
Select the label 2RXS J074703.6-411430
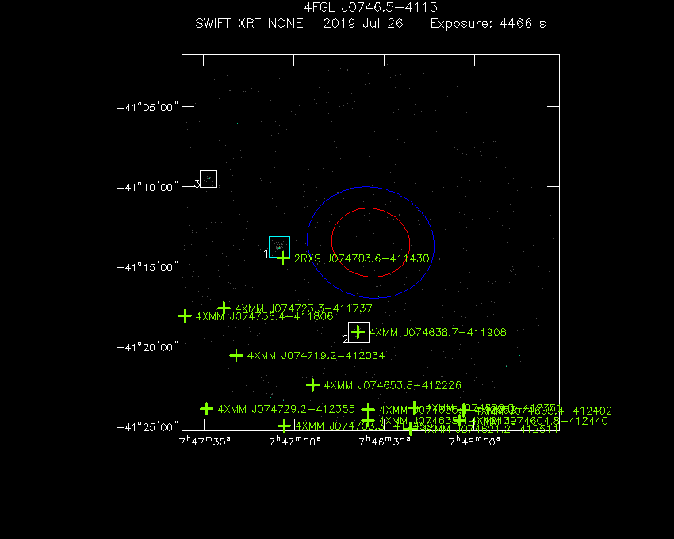tap(362, 258)
